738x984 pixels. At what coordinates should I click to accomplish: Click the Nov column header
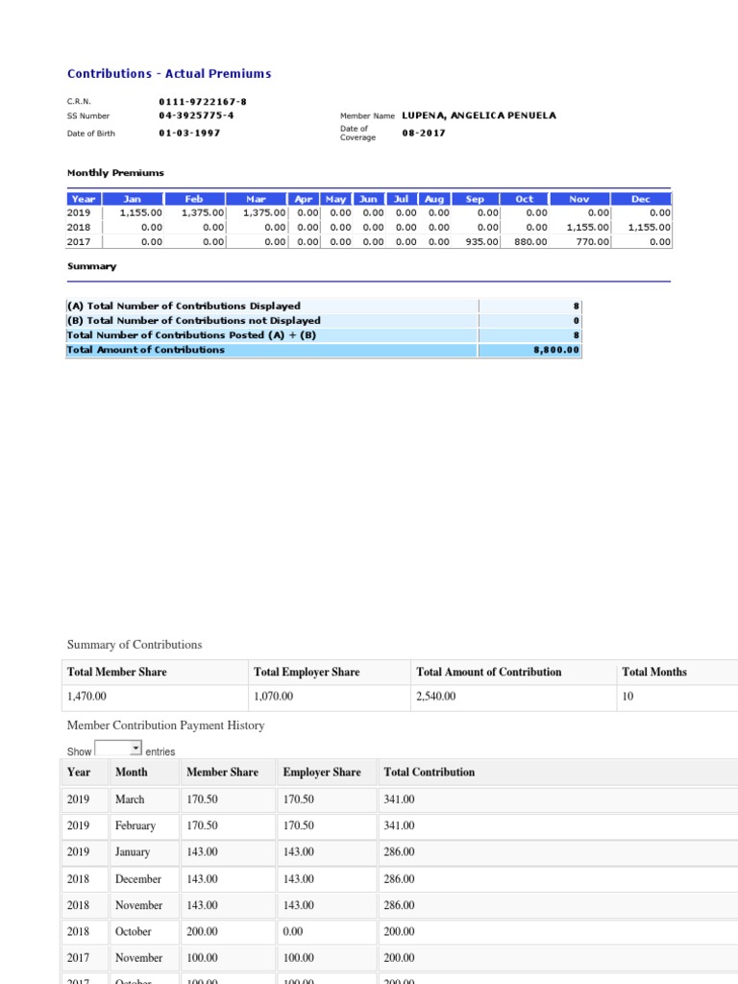(x=579, y=199)
